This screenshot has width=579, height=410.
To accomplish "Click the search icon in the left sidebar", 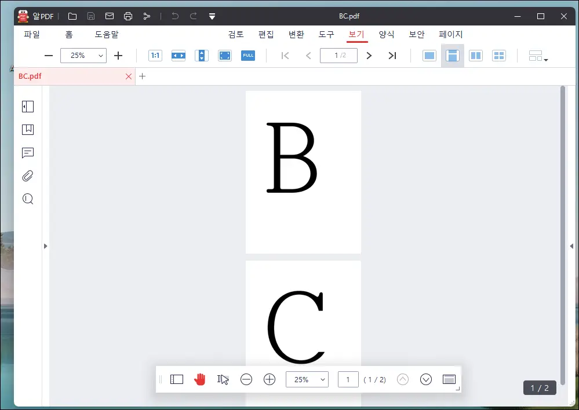I will 27,199.
